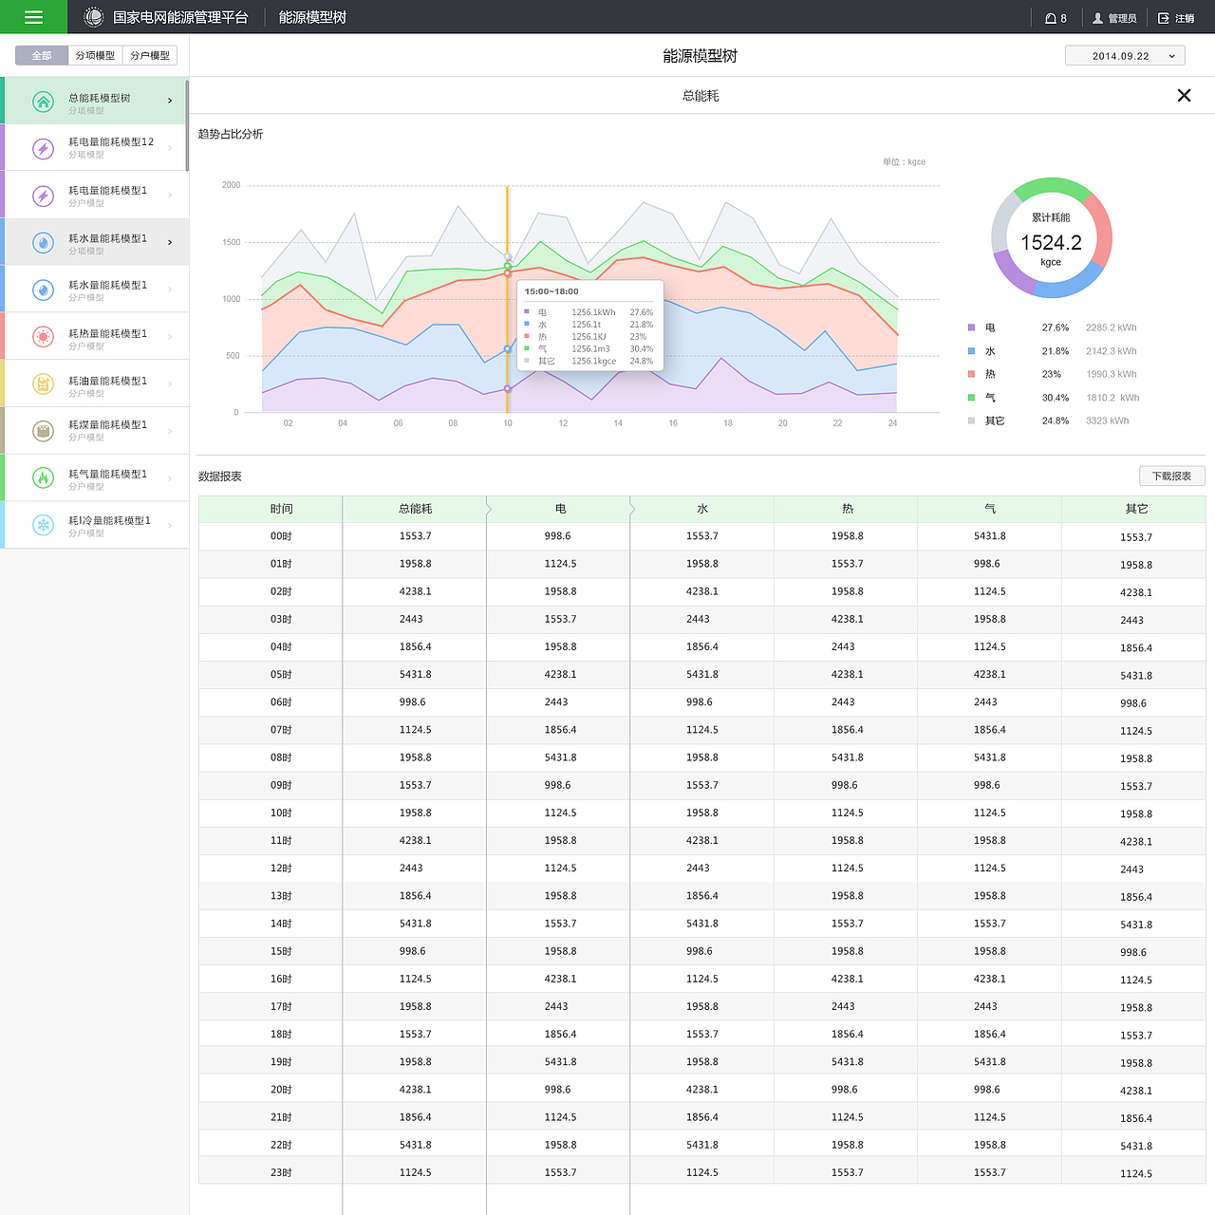Screen dimensions: 1215x1215
Task: Click the orange vertical time marker on chart
Action: (507, 299)
